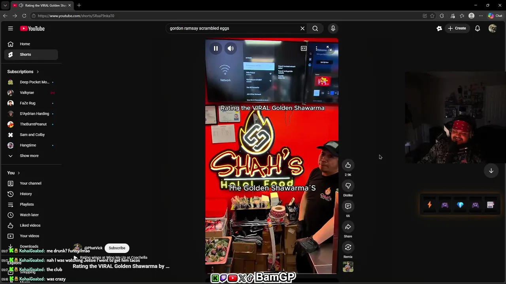
Task: Open the tab search dropdown chevron
Action: (x=5, y=6)
